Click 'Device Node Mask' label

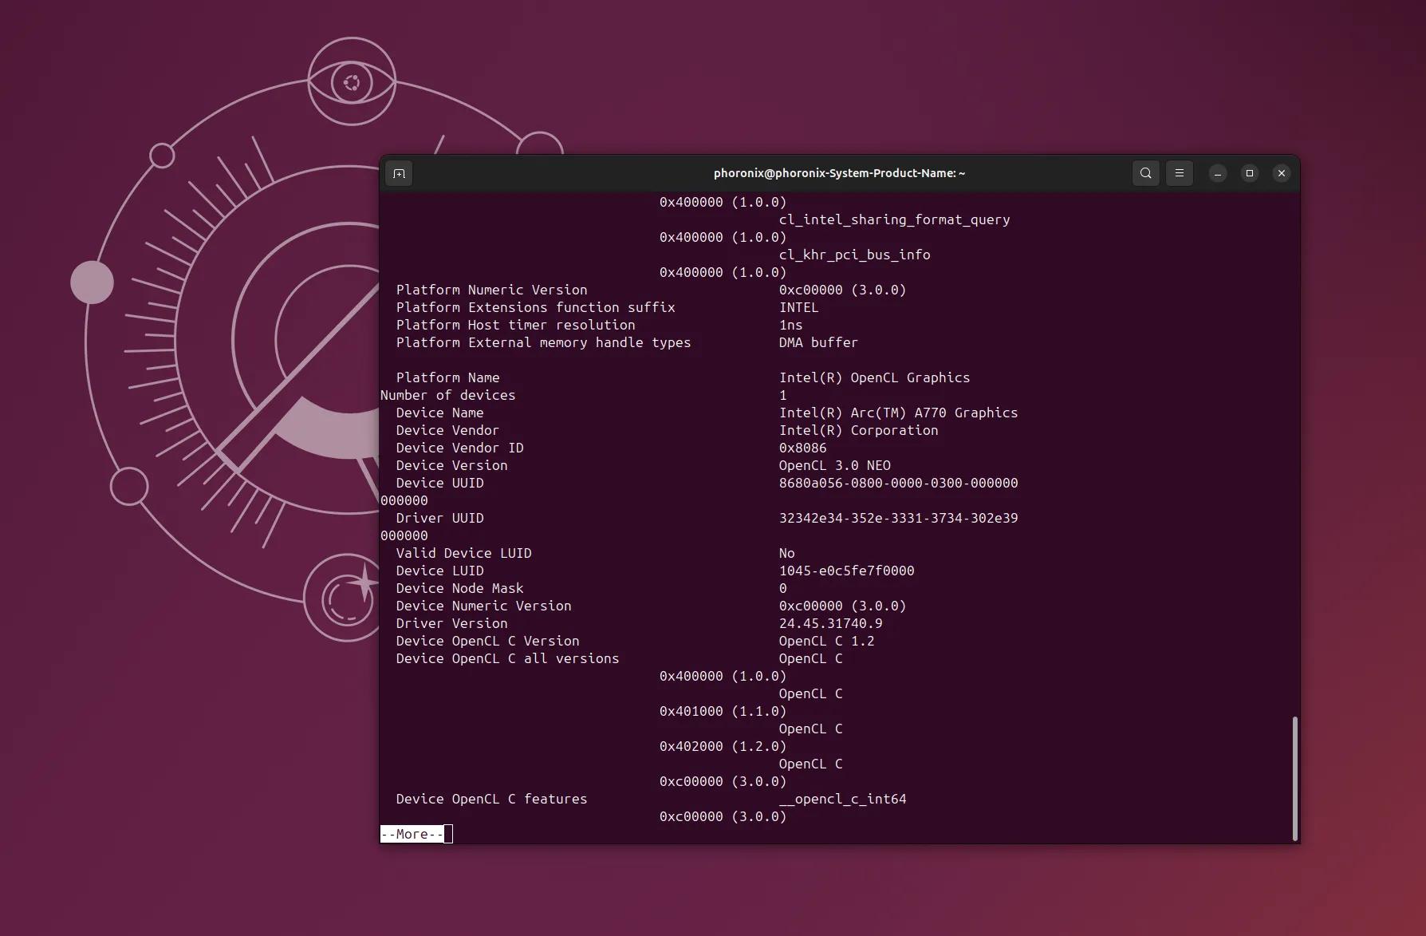pyautogui.click(x=459, y=588)
